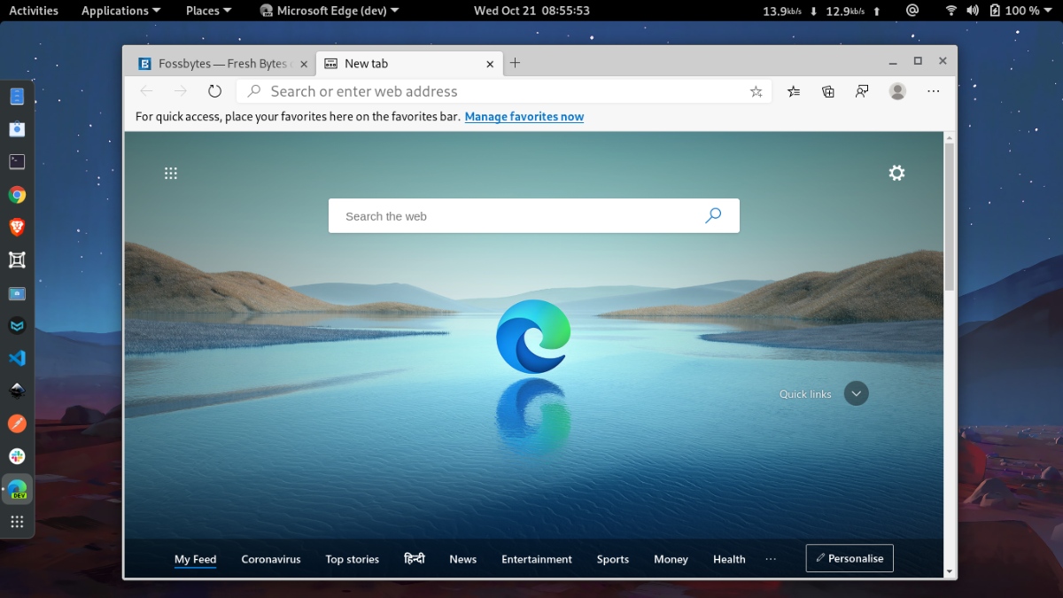Image resolution: width=1063 pixels, height=598 pixels.
Task: Click the vertical page scrollbar
Action: click(950, 217)
